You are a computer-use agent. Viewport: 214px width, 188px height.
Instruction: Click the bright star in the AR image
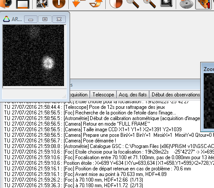[49, 63]
